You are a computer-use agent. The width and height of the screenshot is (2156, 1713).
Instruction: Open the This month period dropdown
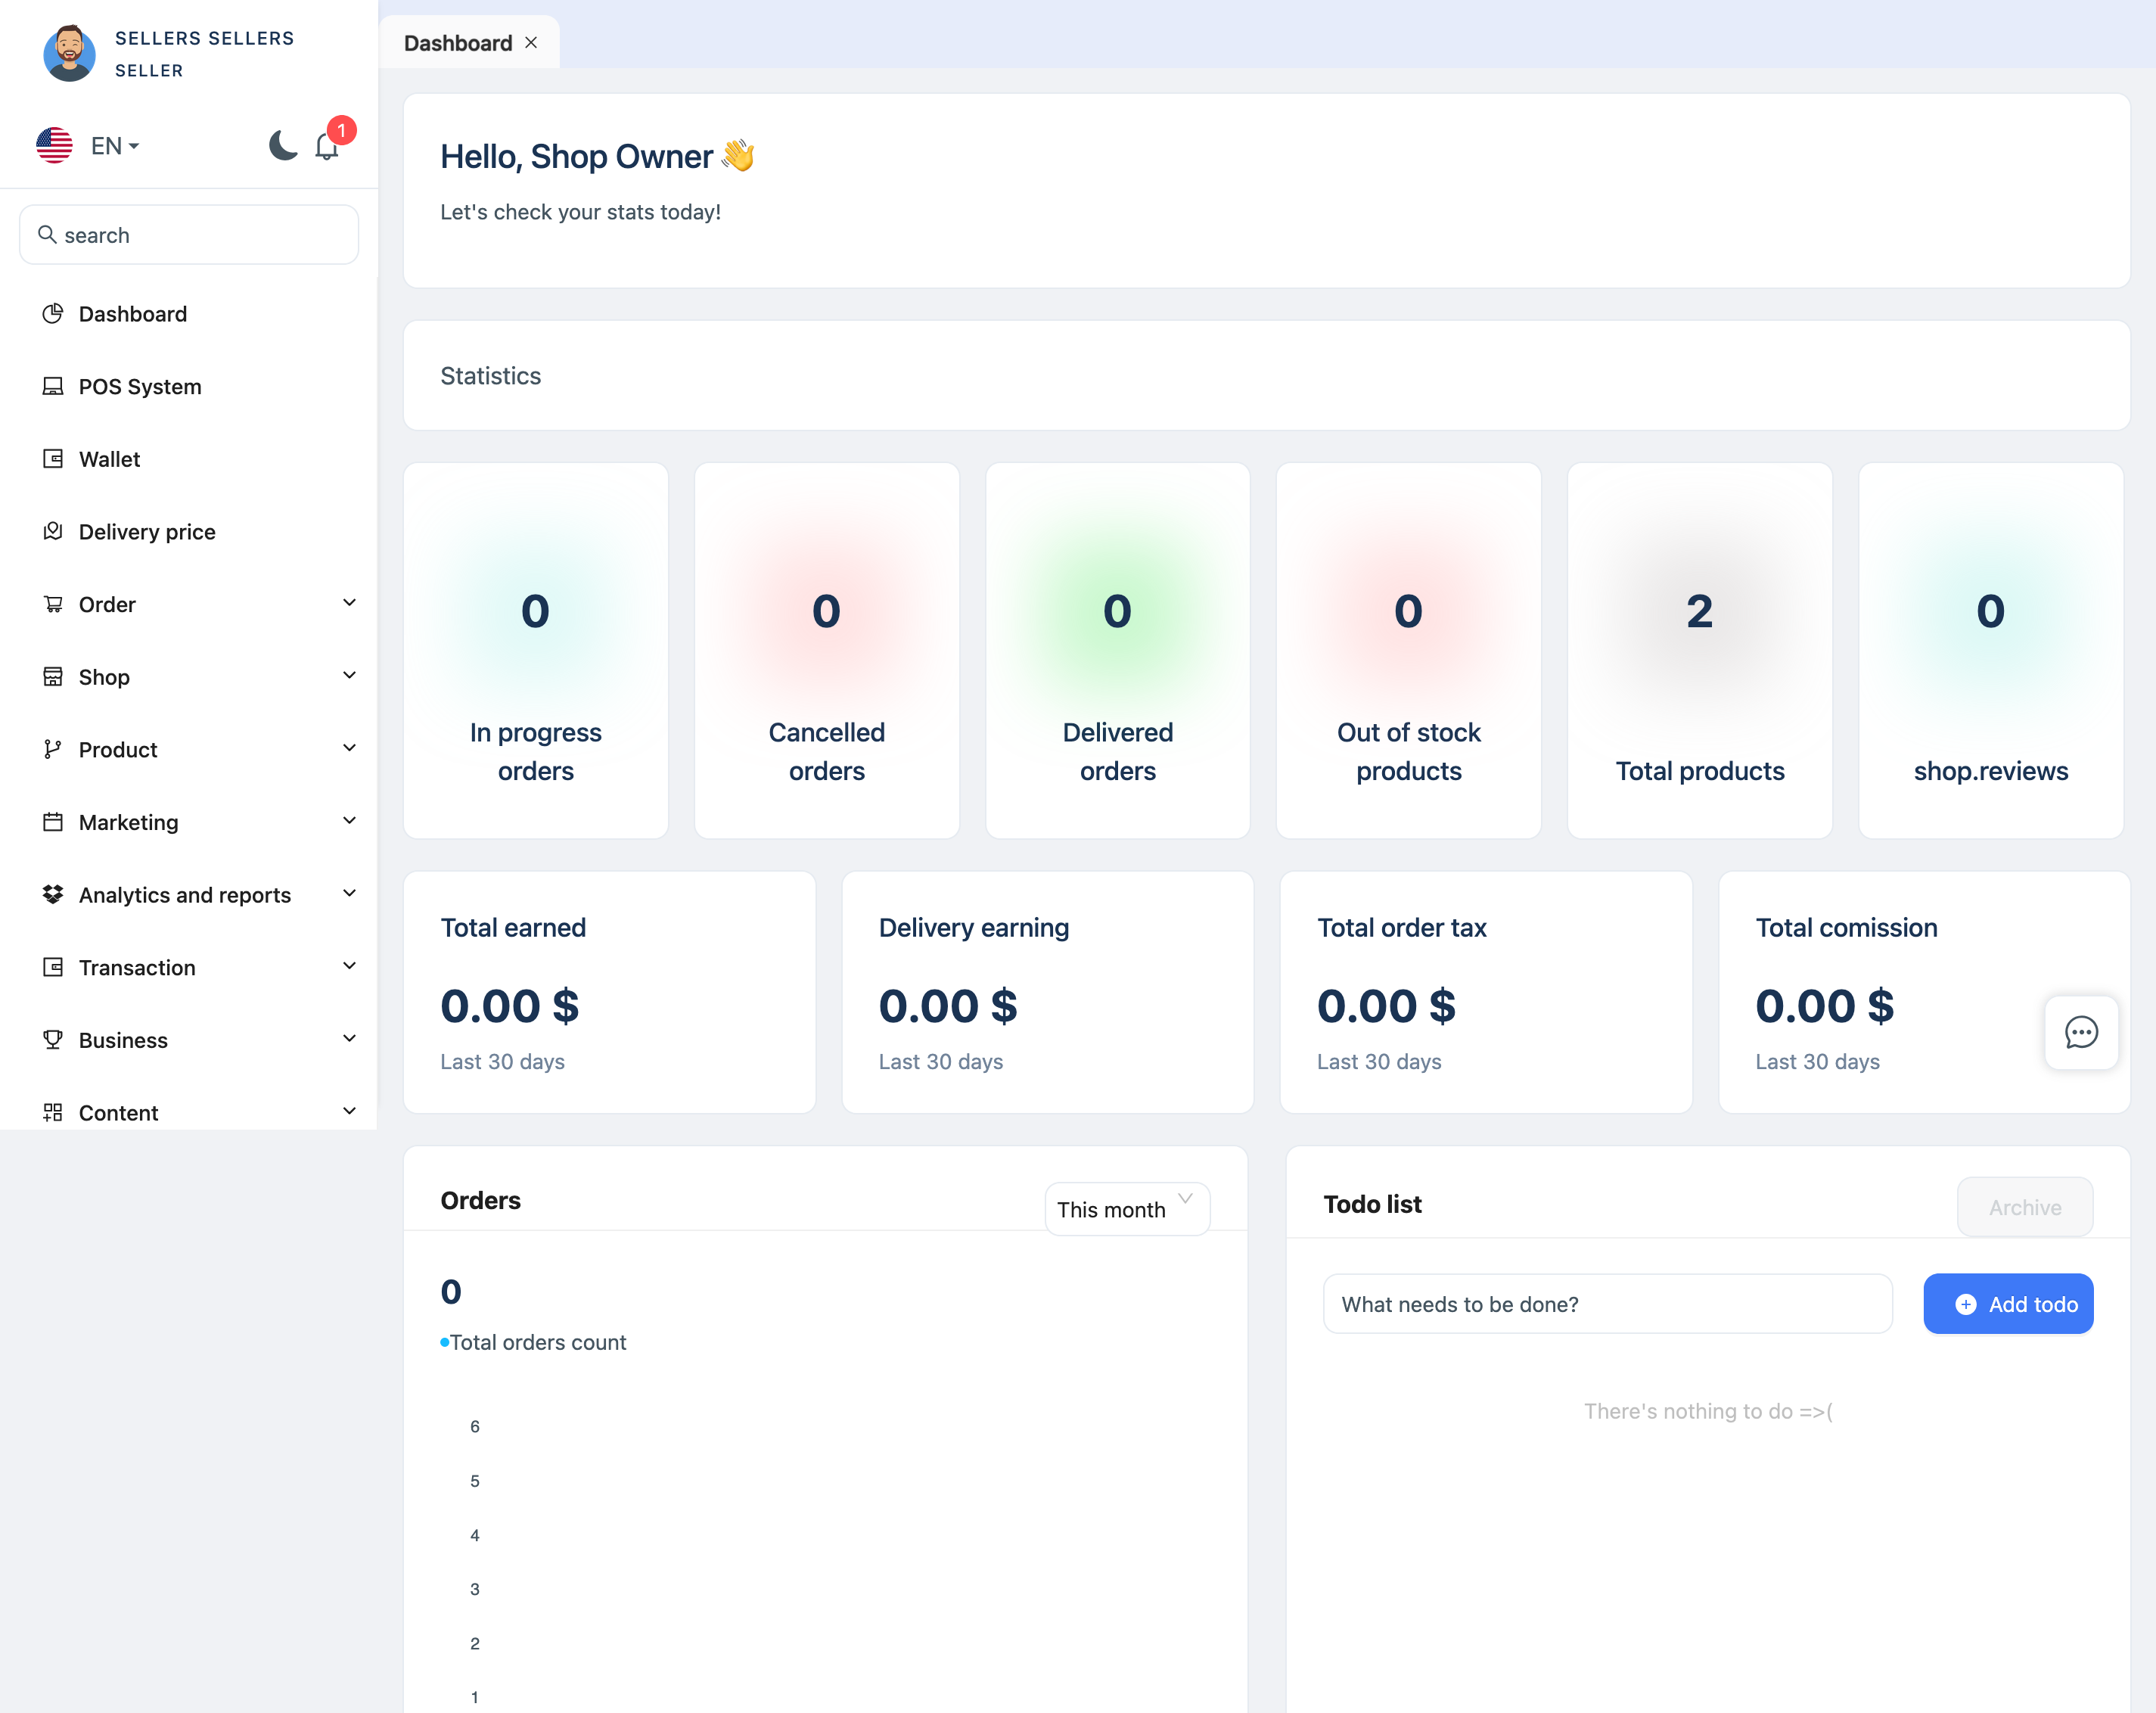(x=1126, y=1209)
